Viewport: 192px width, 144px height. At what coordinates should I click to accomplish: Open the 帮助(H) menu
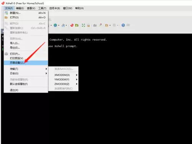coord(79,8)
